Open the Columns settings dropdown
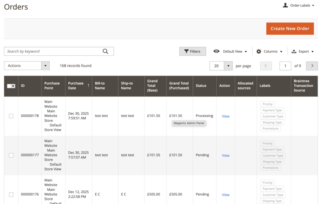The width and height of the screenshot is (320, 204). [269, 51]
